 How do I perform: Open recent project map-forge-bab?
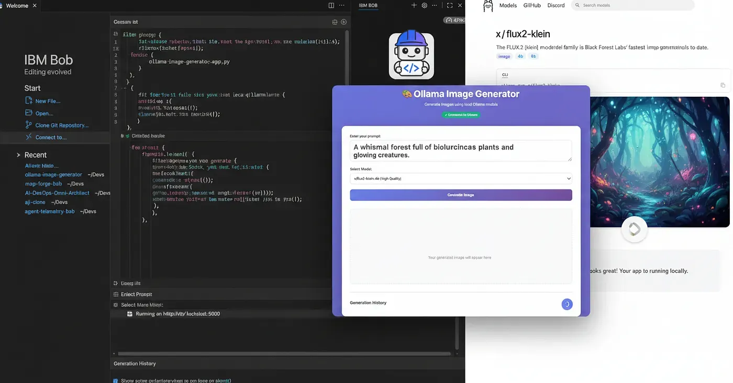(43, 184)
